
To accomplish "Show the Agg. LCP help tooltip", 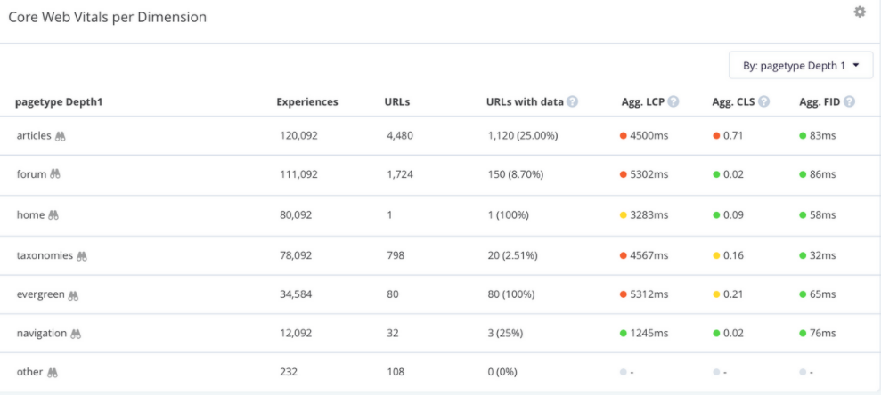I will [x=673, y=102].
